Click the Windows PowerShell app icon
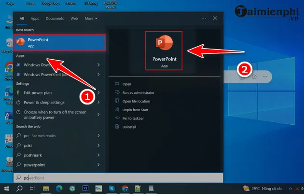The image size is (304, 194). pos(18,65)
